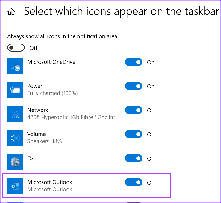Turn off the Microsoft OneDrive toggle
This screenshot has width=221, height=203.
click(134, 62)
